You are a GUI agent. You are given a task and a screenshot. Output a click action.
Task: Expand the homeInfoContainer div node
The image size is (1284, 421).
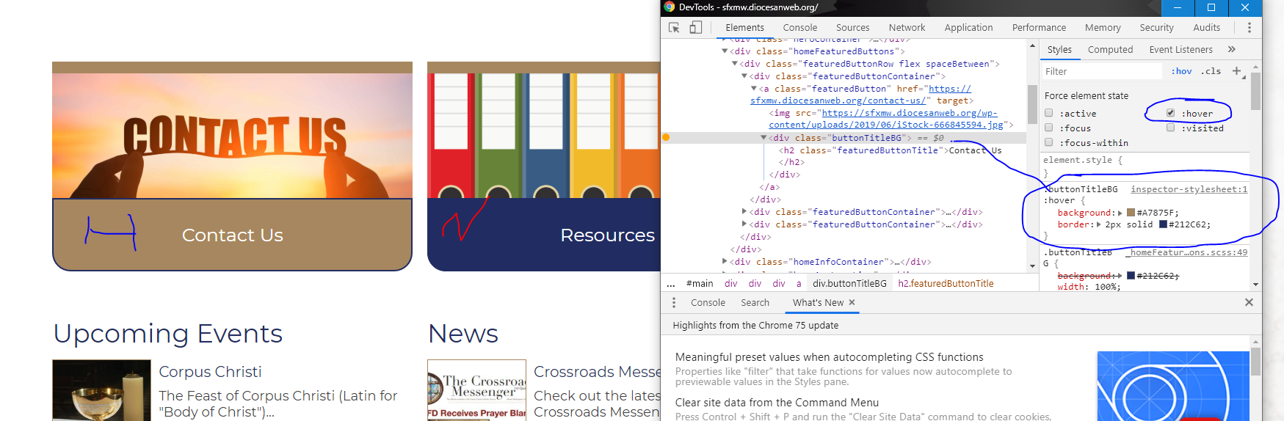point(725,261)
